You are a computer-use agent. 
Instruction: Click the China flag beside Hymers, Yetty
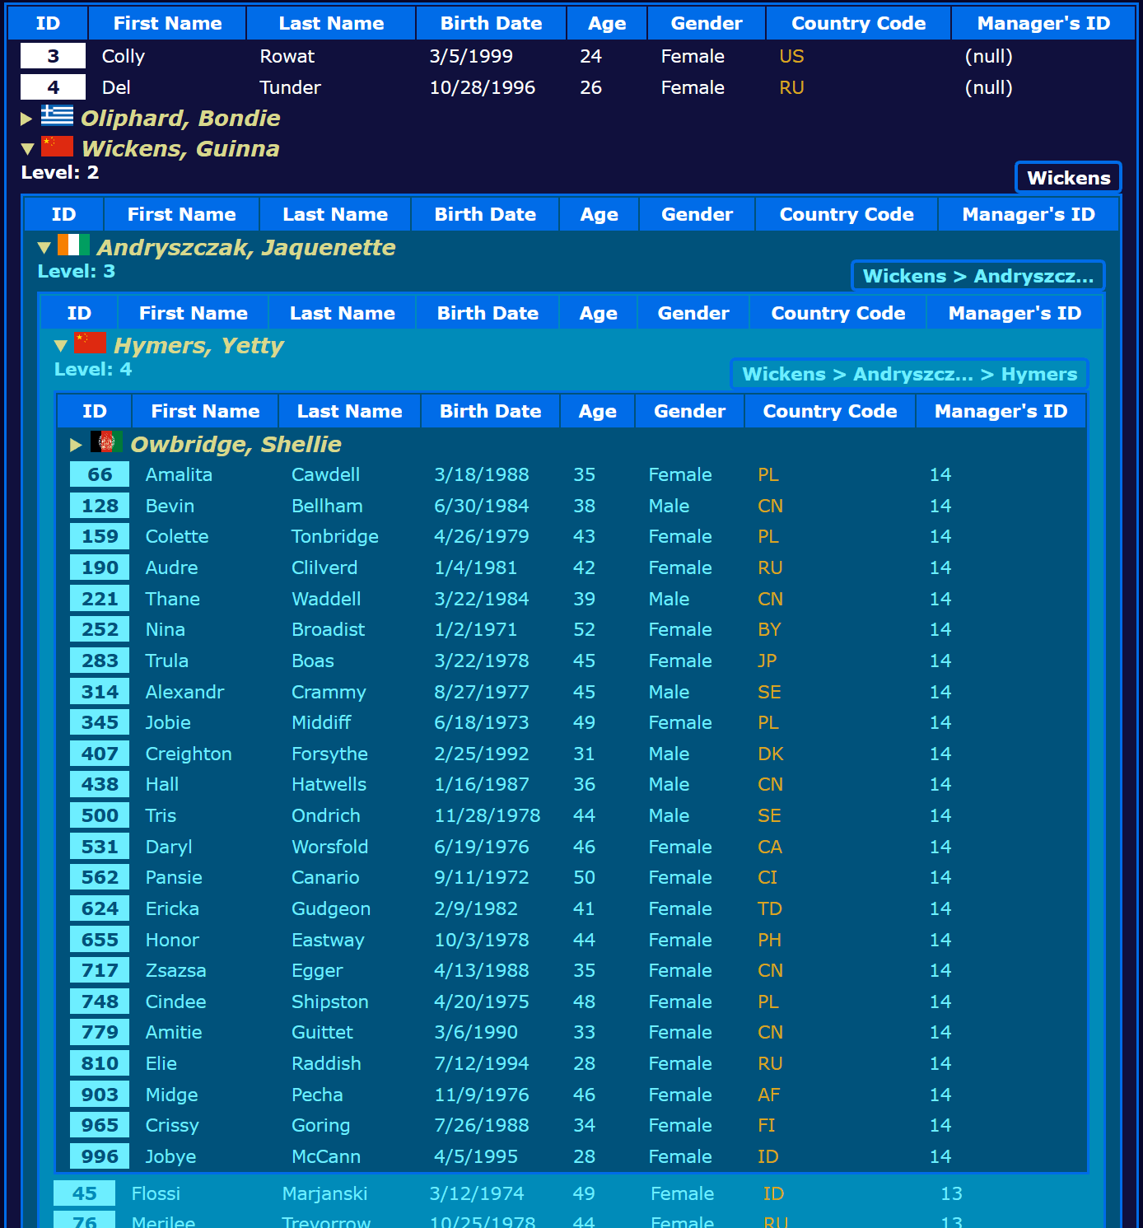[x=90, y=343]
